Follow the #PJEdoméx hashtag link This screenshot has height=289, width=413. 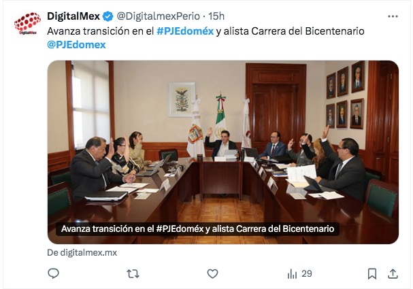point(185,31)
